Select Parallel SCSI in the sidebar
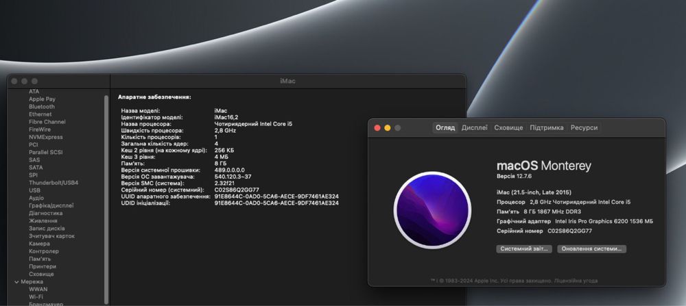Screen dimensions: 686x306 (46, 153)
